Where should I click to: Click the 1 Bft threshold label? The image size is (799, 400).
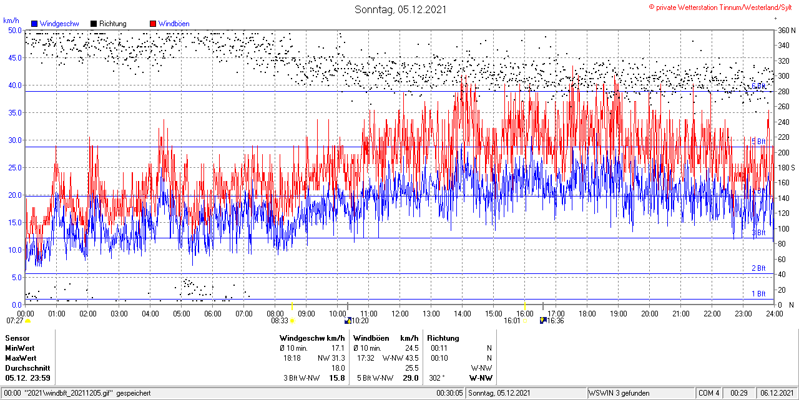(x=758, y=293)
